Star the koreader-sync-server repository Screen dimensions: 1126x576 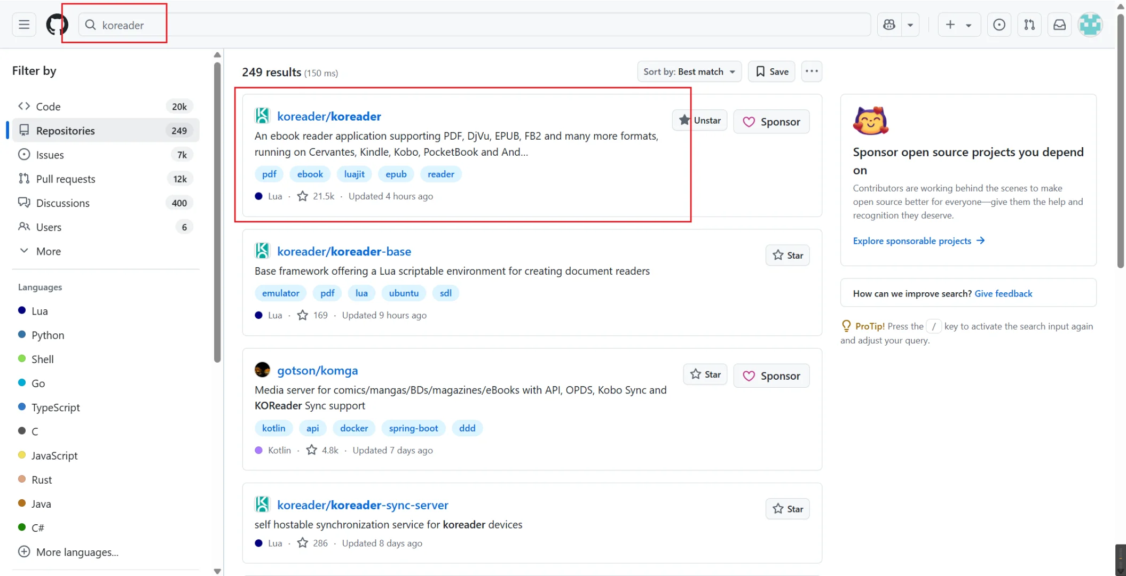788,509
